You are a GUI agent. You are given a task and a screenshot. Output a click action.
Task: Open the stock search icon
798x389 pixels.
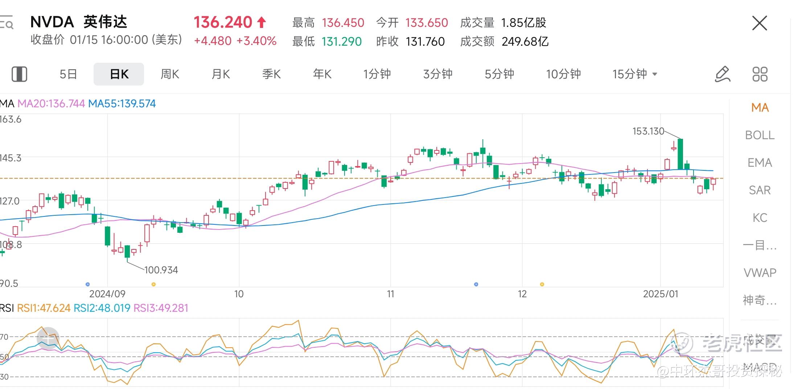(7, 22)
